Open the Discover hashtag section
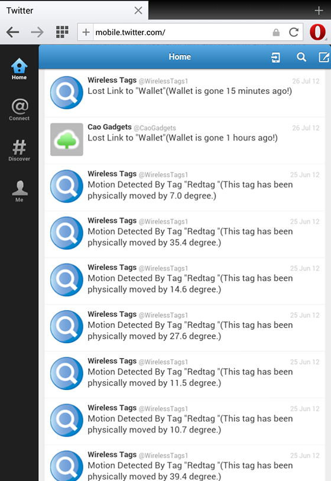This screenshot has height=481, width=331. tap(19, 150)
